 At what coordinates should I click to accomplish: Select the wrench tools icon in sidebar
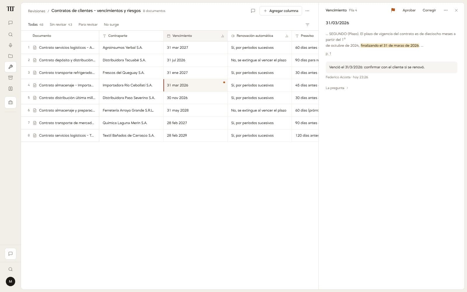[11, 67]
